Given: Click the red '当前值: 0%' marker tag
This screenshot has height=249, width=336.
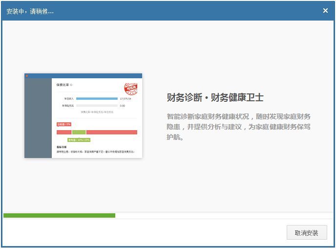Looking at the screenshot, I should click(x=64, y=124).
